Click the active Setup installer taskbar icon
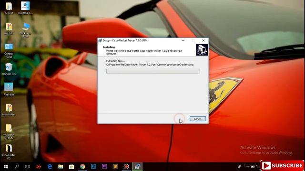This screenshot has width=305, height=171. point(137,167)
